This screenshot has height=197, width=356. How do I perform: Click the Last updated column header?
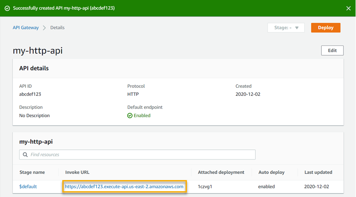click(318, 172)
